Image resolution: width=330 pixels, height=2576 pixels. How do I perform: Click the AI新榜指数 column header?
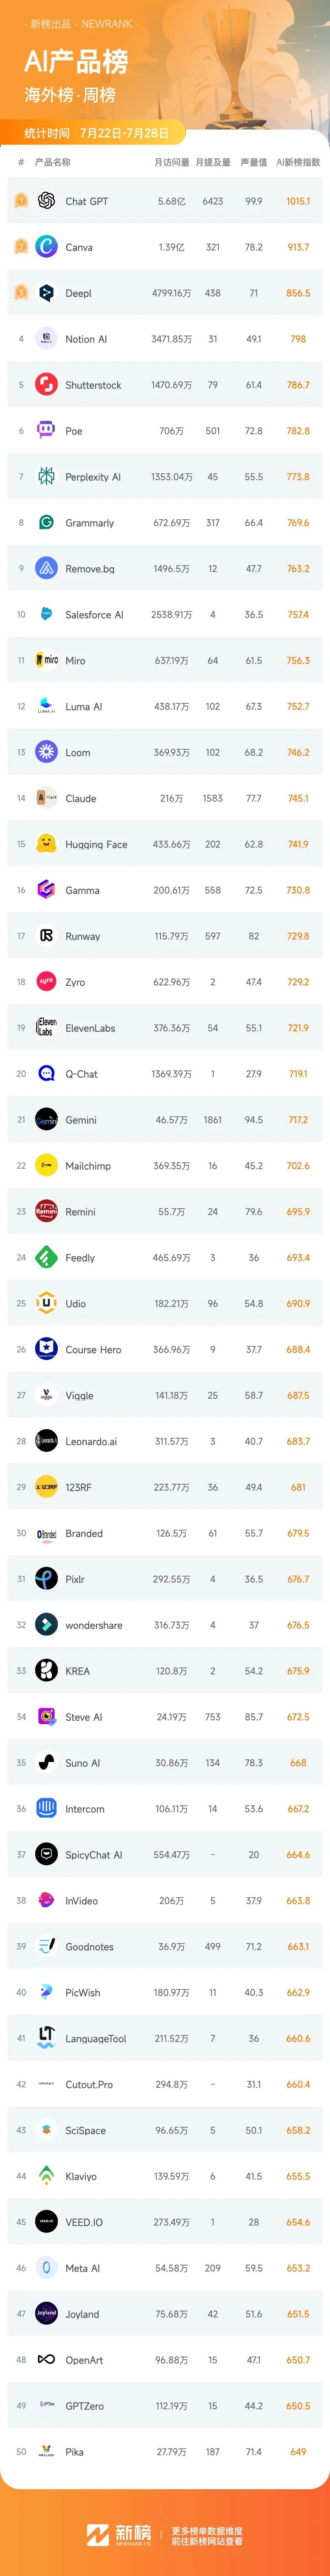point(298,162)
